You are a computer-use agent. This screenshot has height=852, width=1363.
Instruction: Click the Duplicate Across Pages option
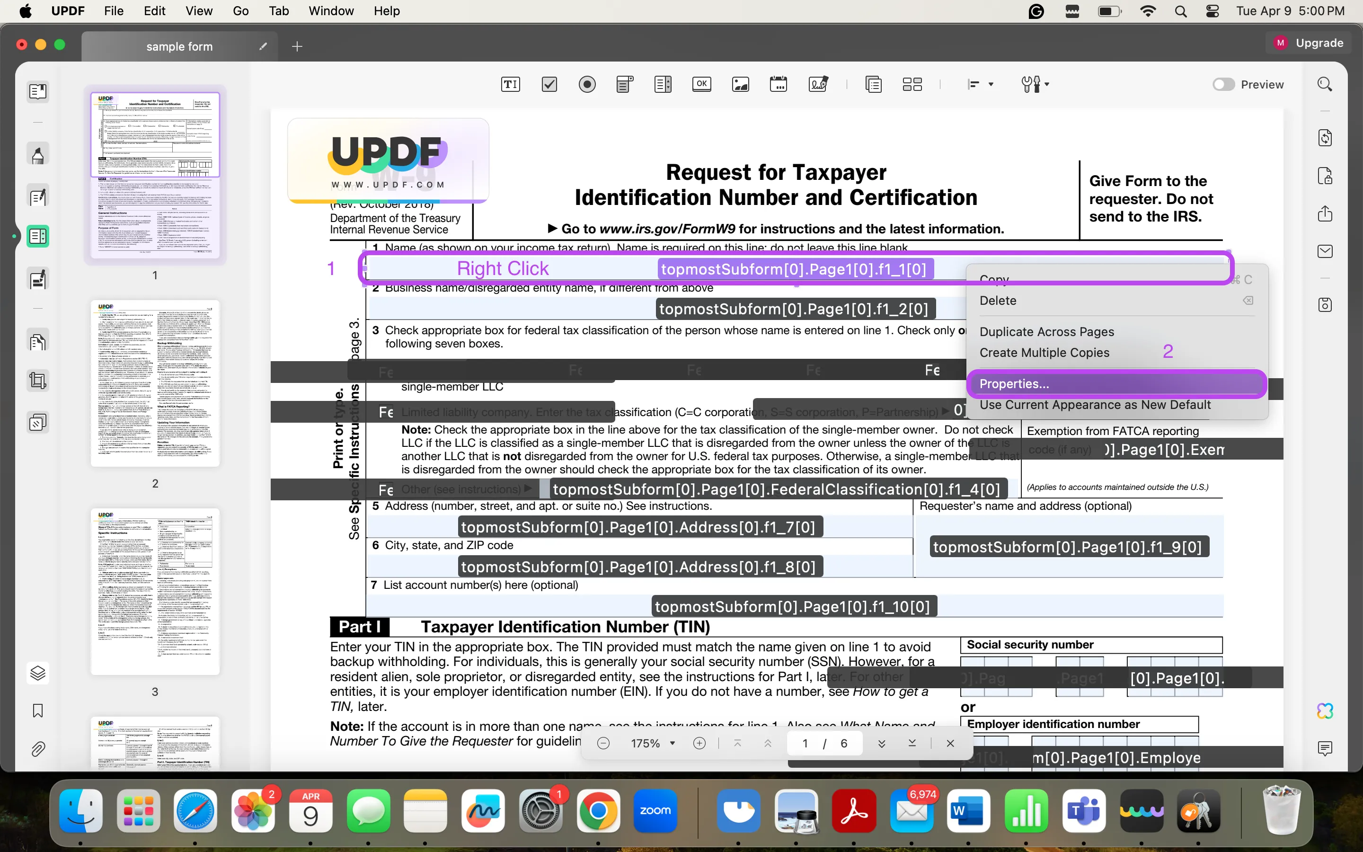tap(1047, 331)
